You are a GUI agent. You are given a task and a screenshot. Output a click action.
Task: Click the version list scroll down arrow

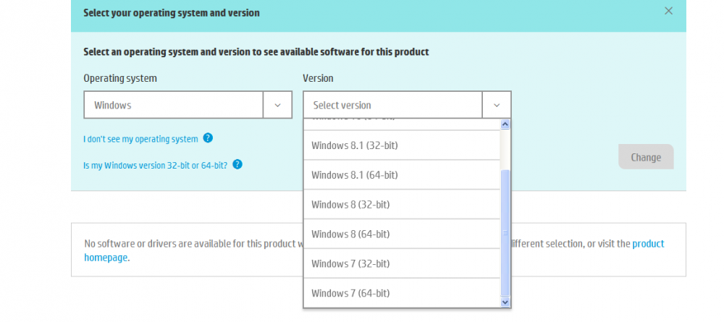click(x=505, y=302)
